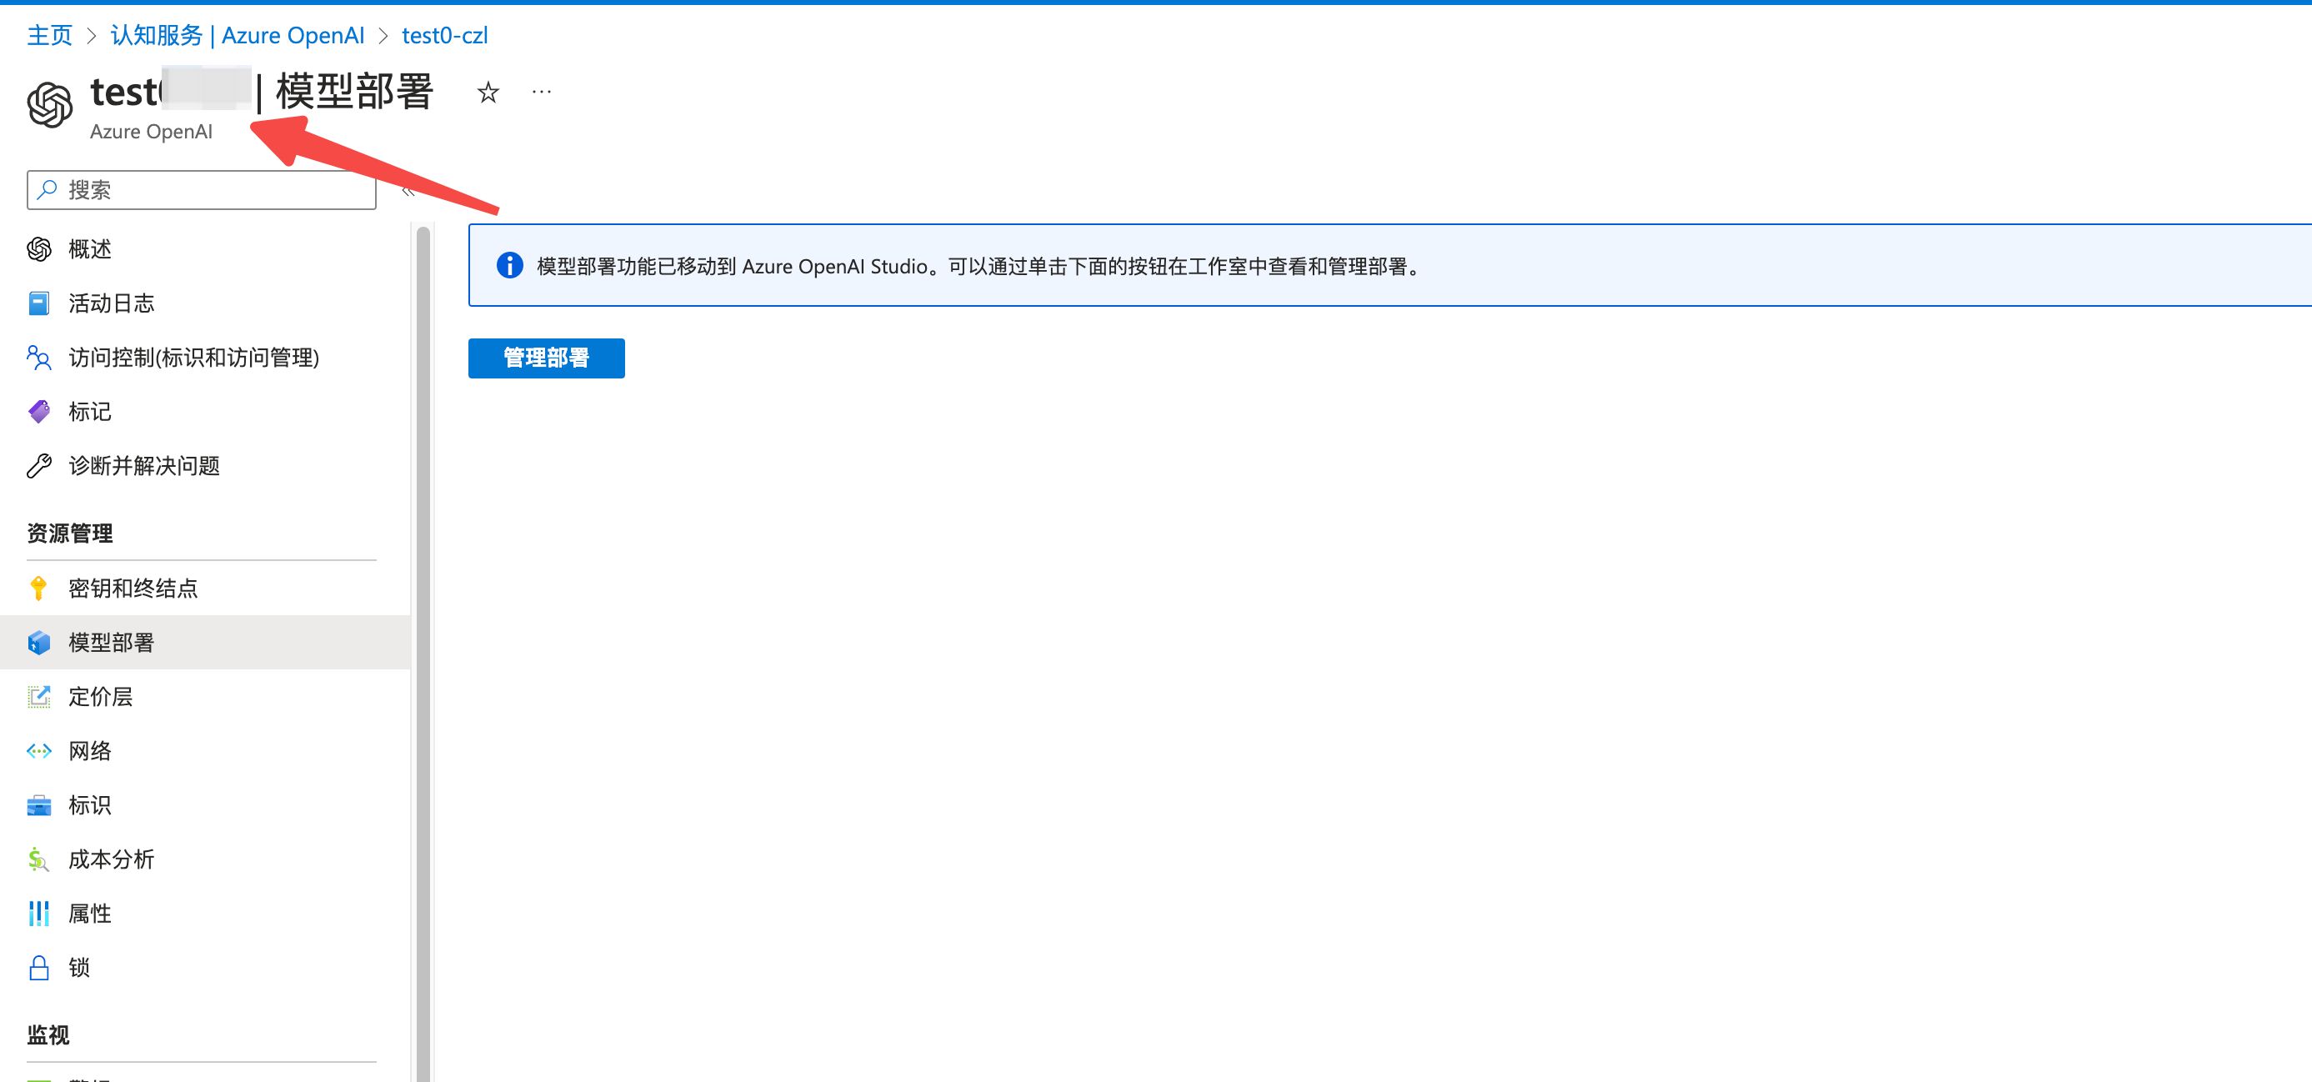Click the 定价层 pricing tier icon
Viewport: 2312px width, 1082px height.
pyautogui.click(x=39, y=696)
